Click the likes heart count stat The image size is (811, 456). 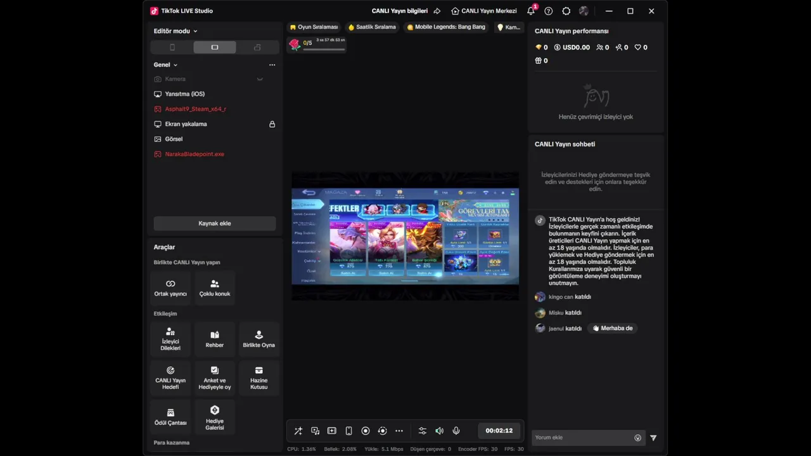click(x=641, y=47)
